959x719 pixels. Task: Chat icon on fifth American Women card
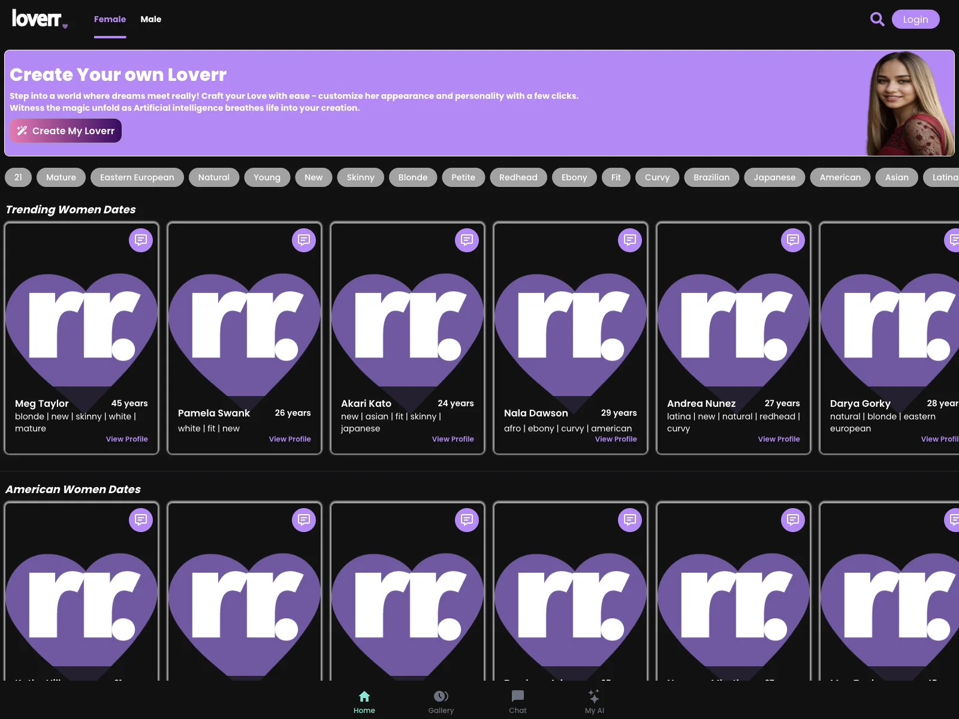click(793, 520)
